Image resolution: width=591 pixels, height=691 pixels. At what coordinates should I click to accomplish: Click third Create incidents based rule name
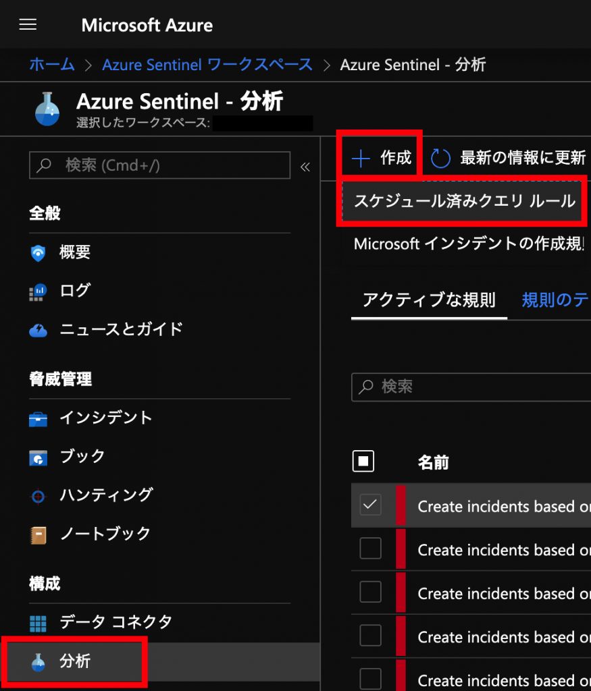(504, 594)
